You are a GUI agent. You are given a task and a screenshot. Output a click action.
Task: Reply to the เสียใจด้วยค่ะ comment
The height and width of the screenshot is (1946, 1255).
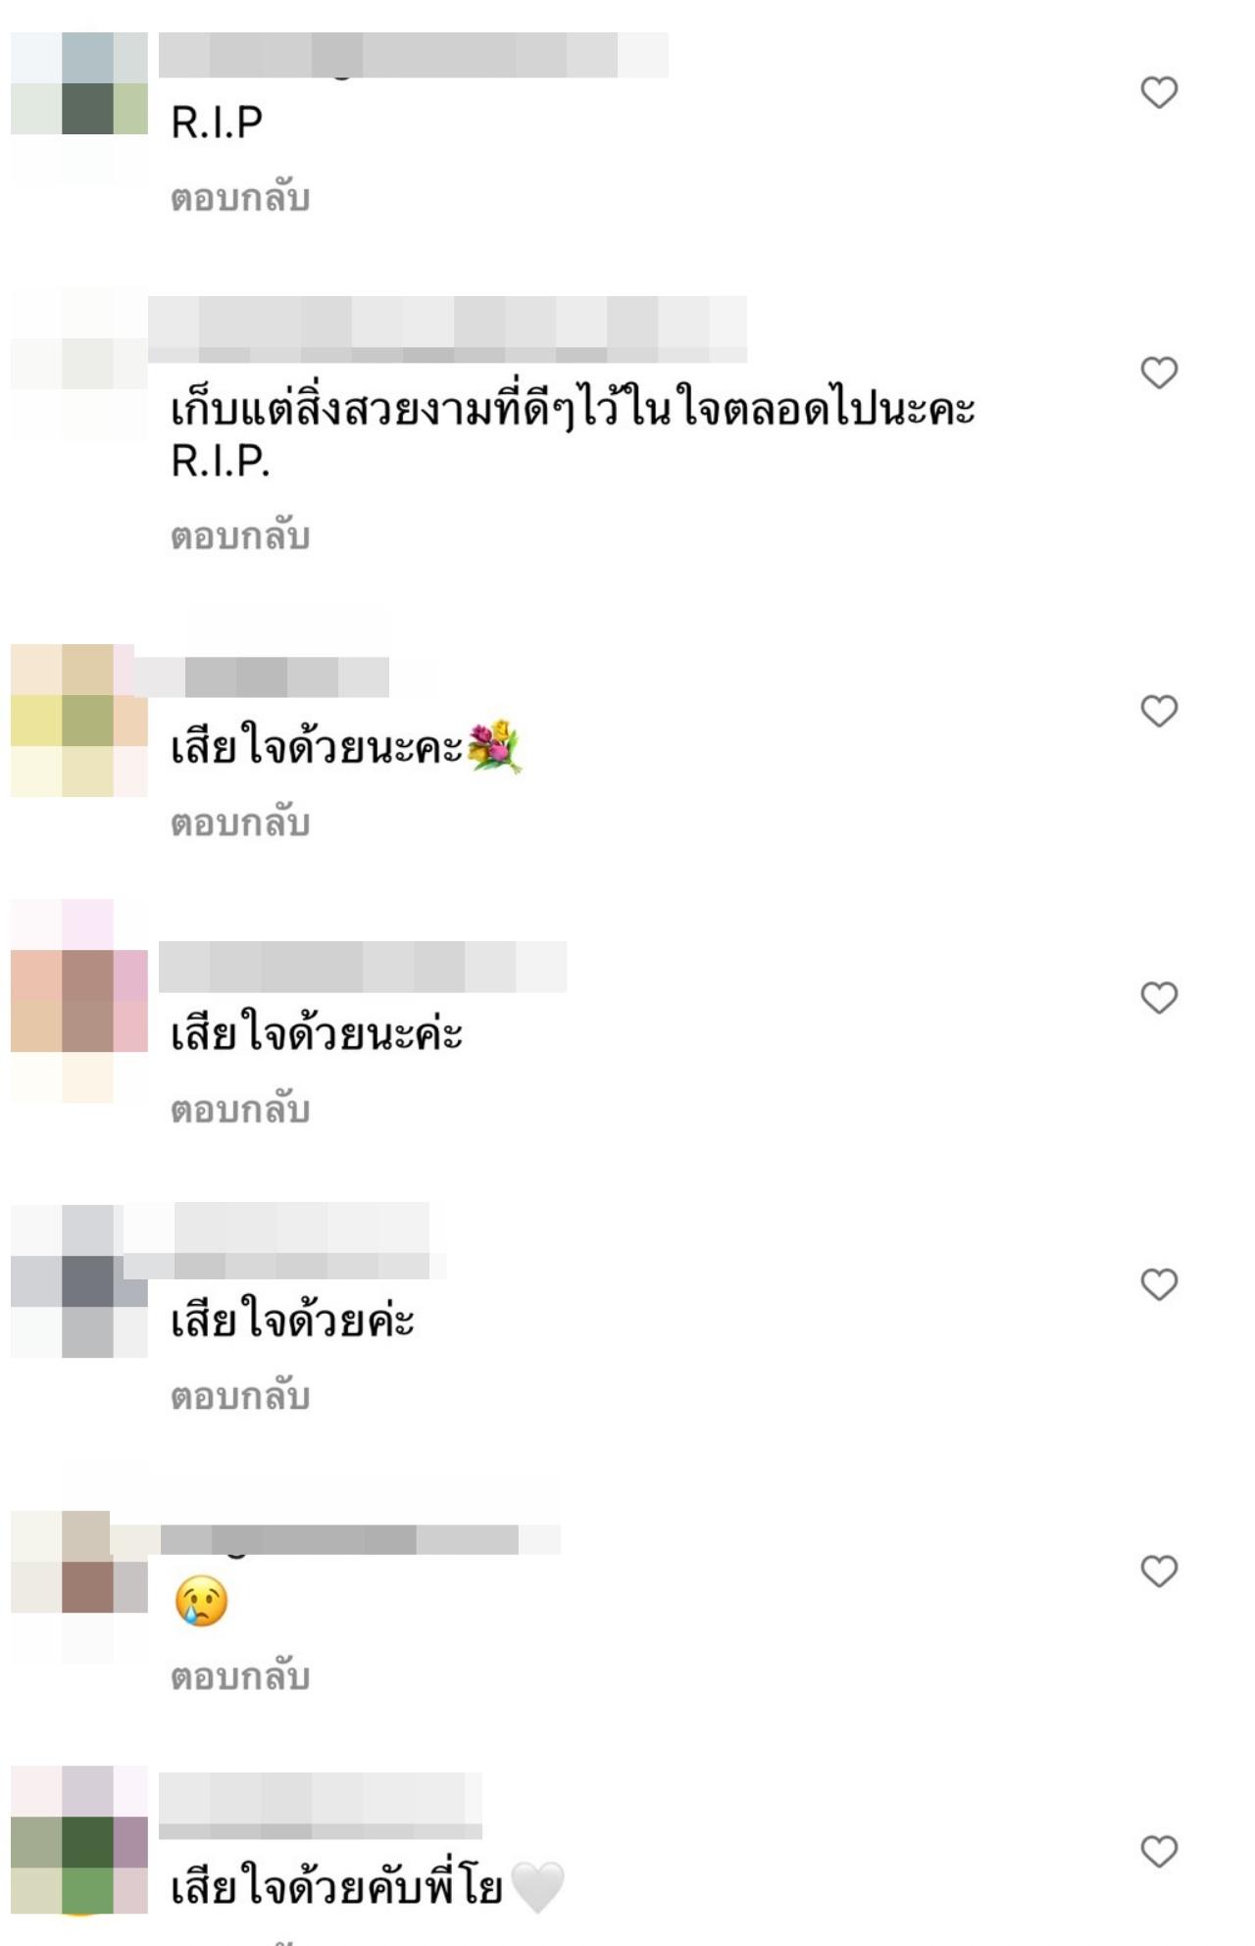pos(240,1395)
